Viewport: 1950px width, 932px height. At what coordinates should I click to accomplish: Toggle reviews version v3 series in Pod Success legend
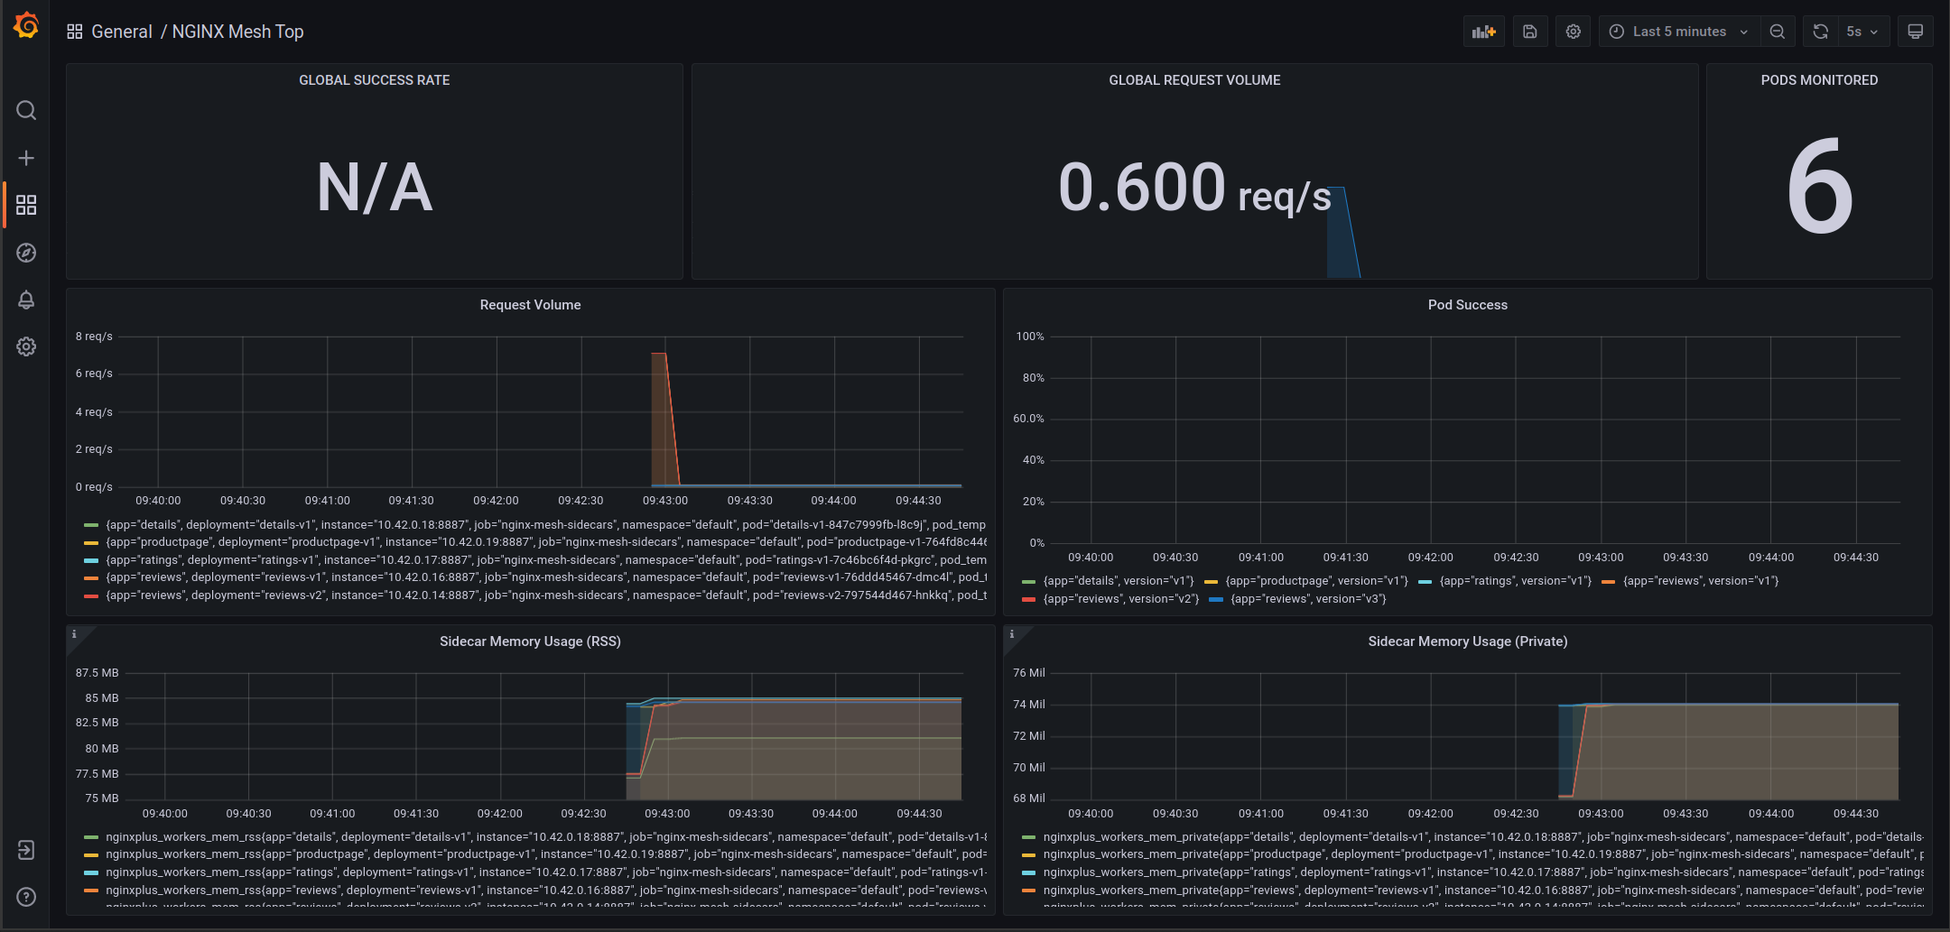coord(1307,599)
